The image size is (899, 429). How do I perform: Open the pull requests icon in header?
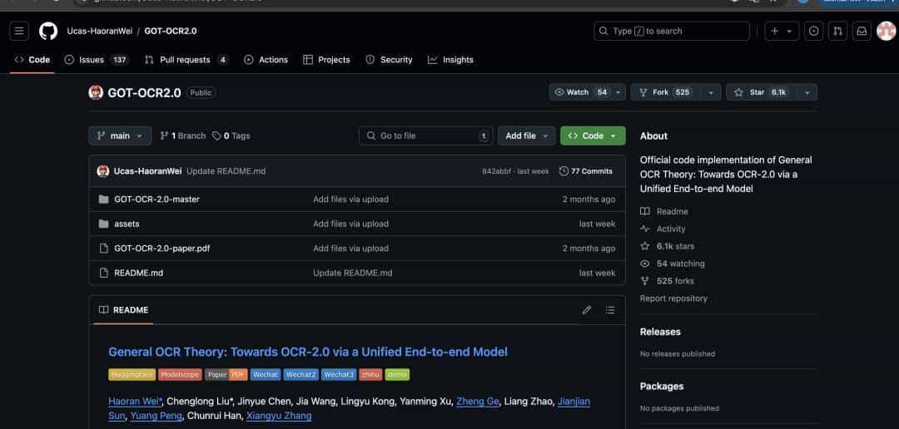point(837,32)
